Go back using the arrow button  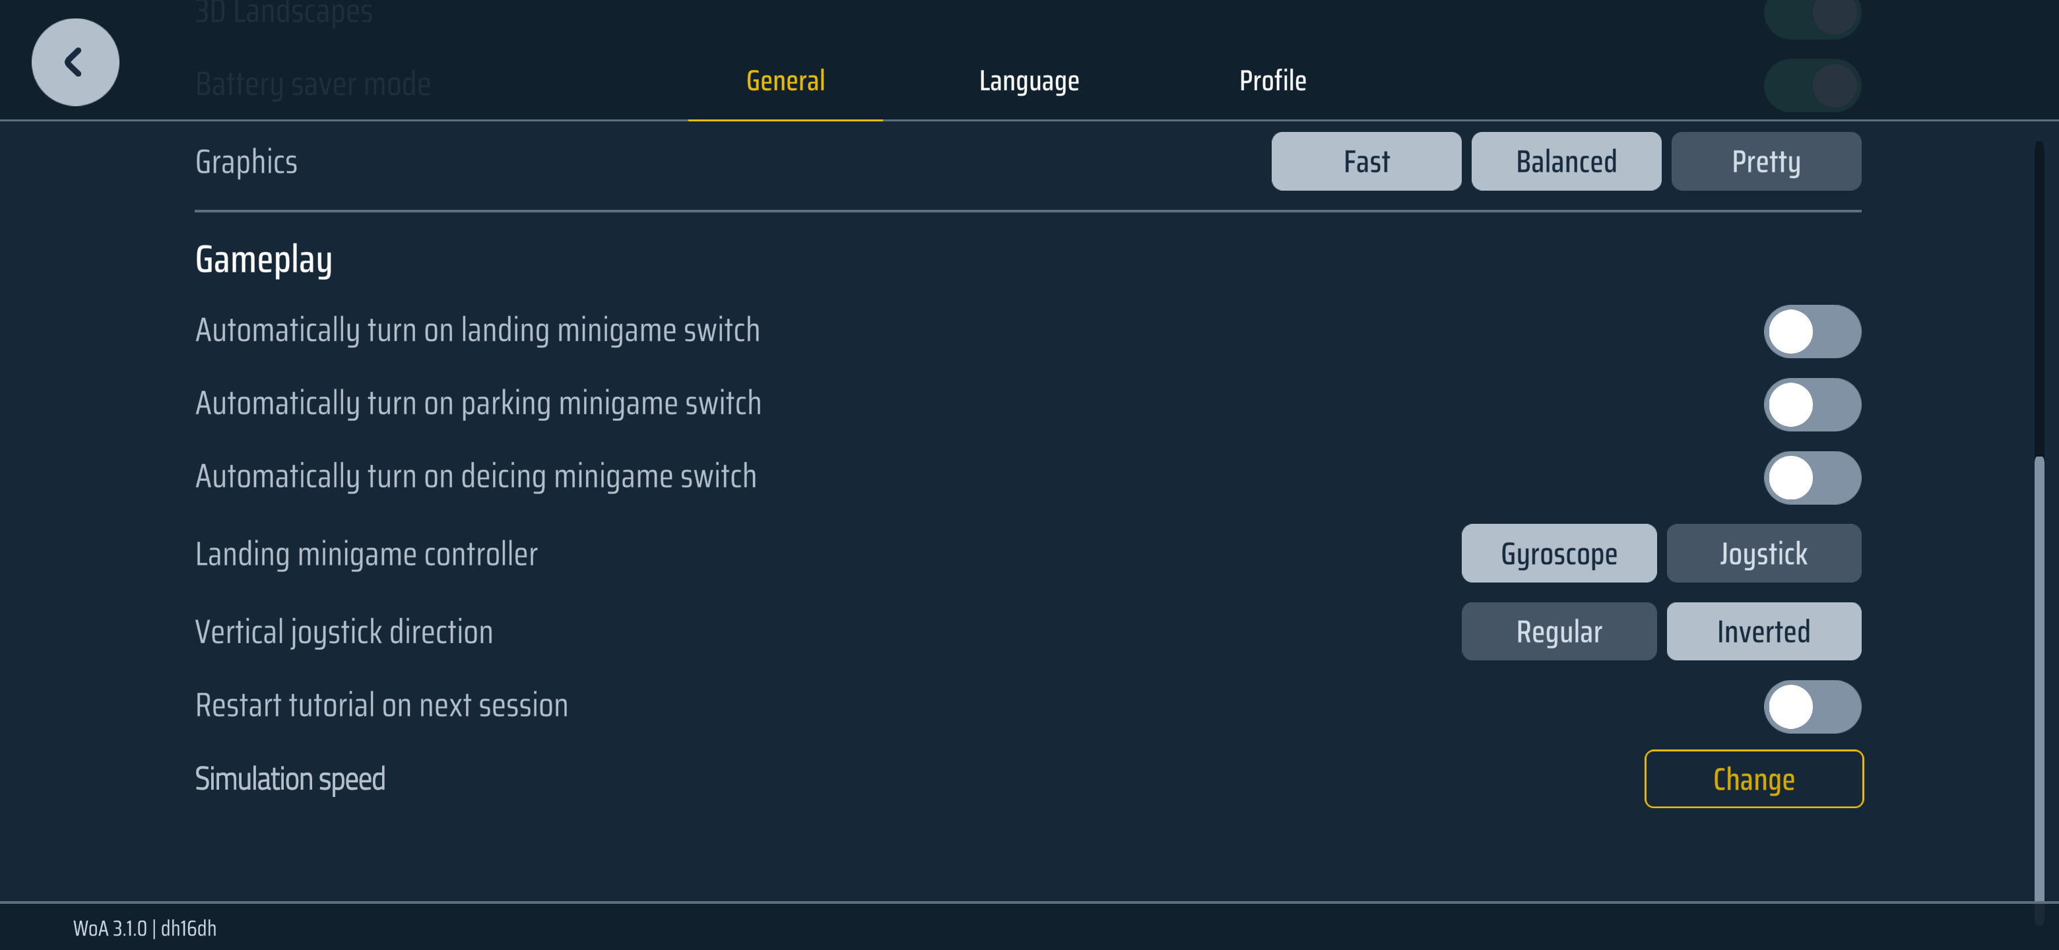(x=75, y=62)
